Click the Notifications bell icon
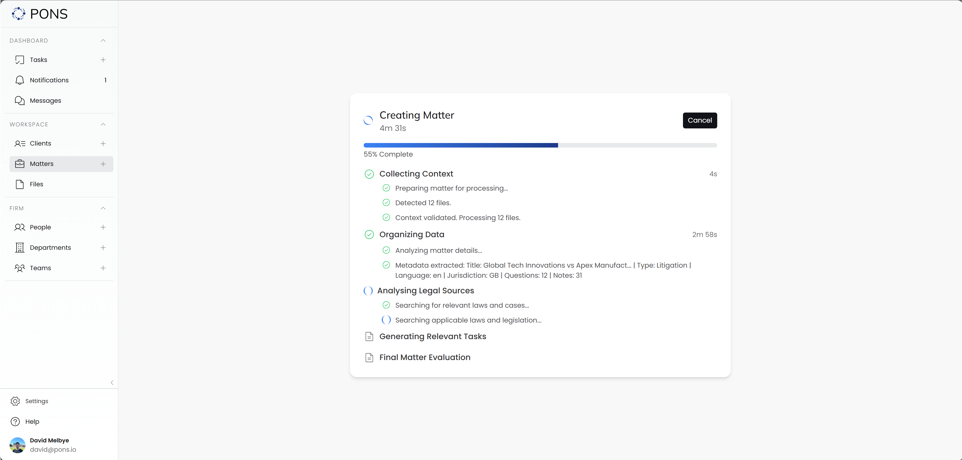The height and width of the screenshot is (460, 962). 20,80
